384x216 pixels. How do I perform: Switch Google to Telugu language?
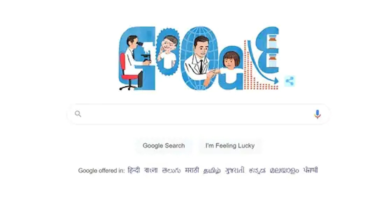click(172, 170)
